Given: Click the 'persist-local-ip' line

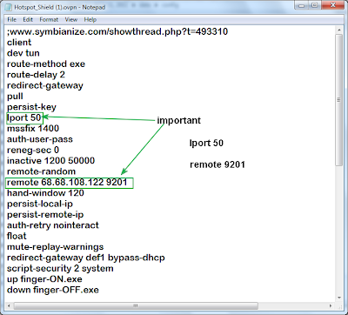Looking at the screenshot, I should click(x=40, y=204).
